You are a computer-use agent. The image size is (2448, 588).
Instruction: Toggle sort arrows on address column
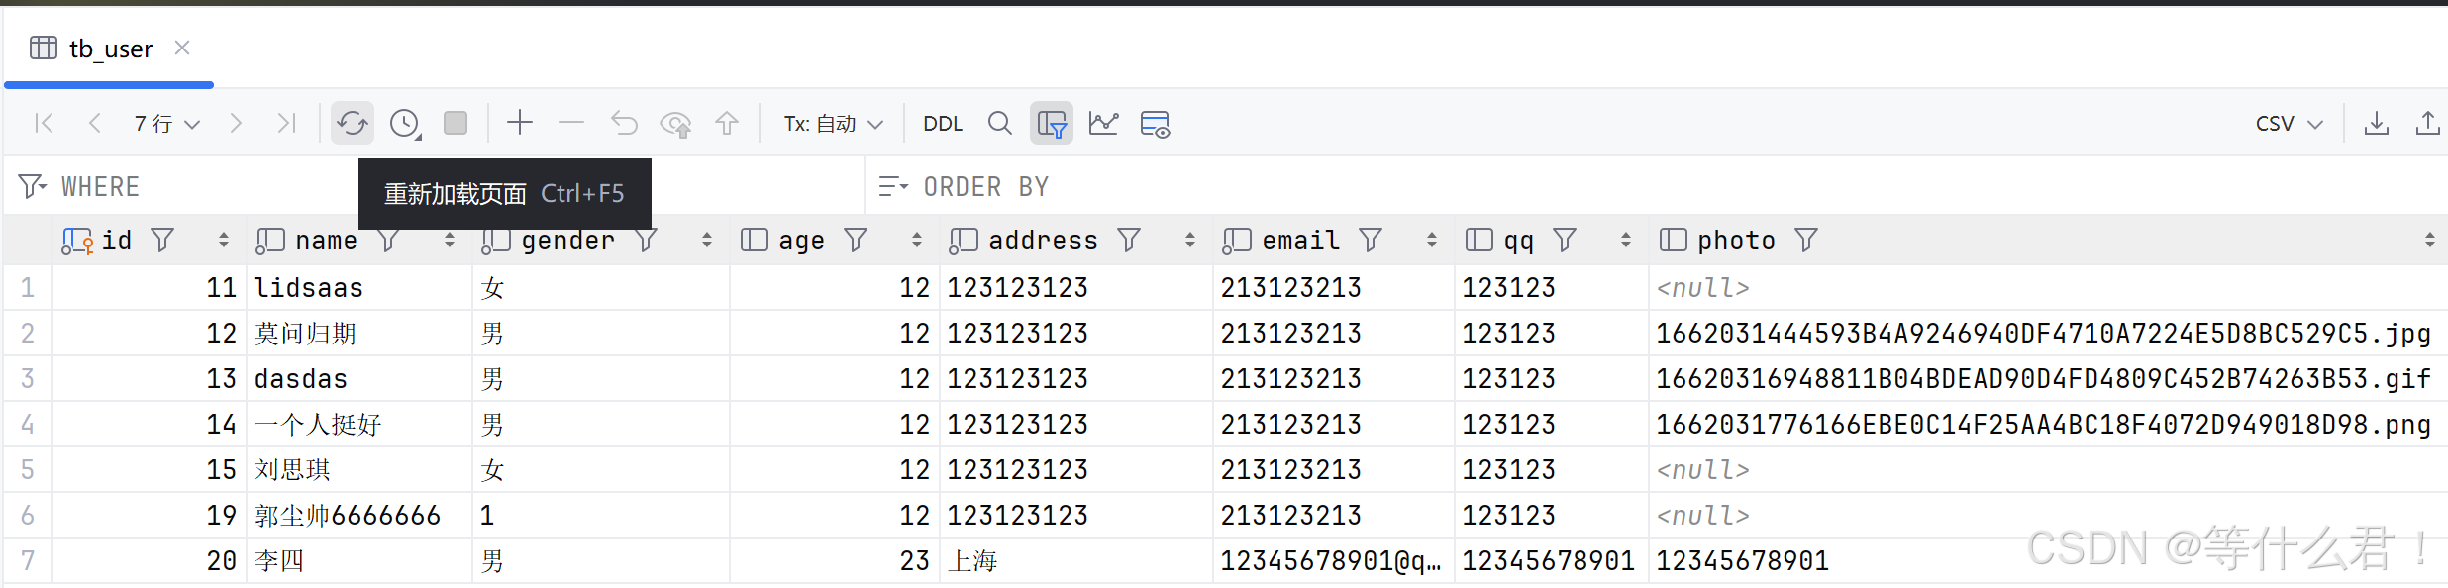(x=1190, y=240)
